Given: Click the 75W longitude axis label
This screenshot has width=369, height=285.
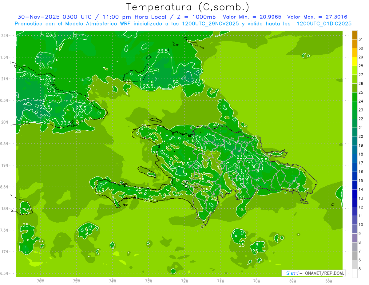Looking at the screenshot, I should pos(77,281).
